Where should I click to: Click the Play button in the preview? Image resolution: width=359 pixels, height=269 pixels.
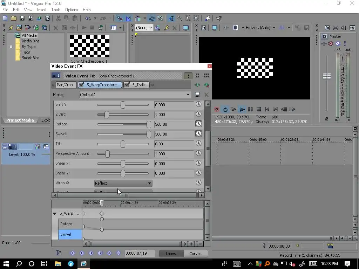(x=242, y=109)
